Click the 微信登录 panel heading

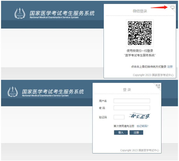coord(140,11)
